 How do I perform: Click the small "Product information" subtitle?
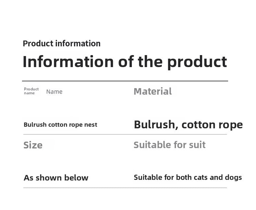click(62, 43)
